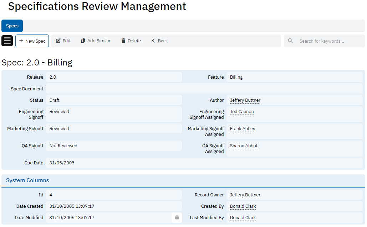Open Sharon Abbot QA signoff link
This screenshot has width=367, height=227.
point(244,146)
